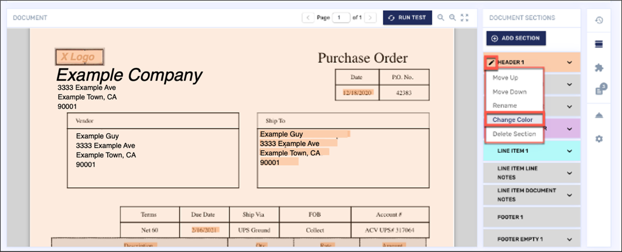Click the first magnifier zoom icon
Image resolution: width=622 pixels, height=252 pixels.
441,17
